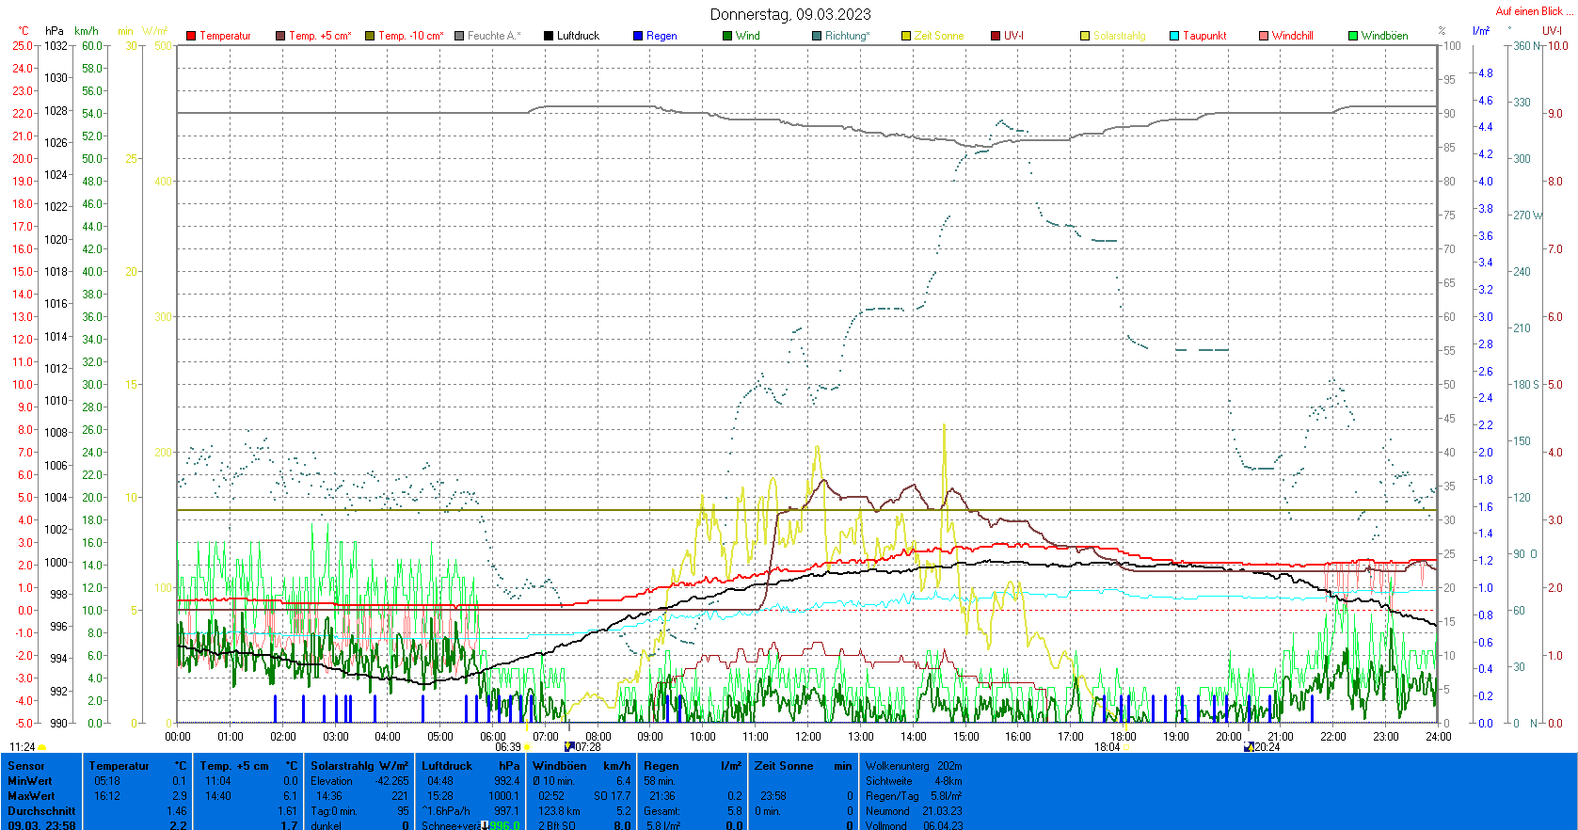
Task: Select the 'Richtung*' legend label
Action: tap(848, 36)
